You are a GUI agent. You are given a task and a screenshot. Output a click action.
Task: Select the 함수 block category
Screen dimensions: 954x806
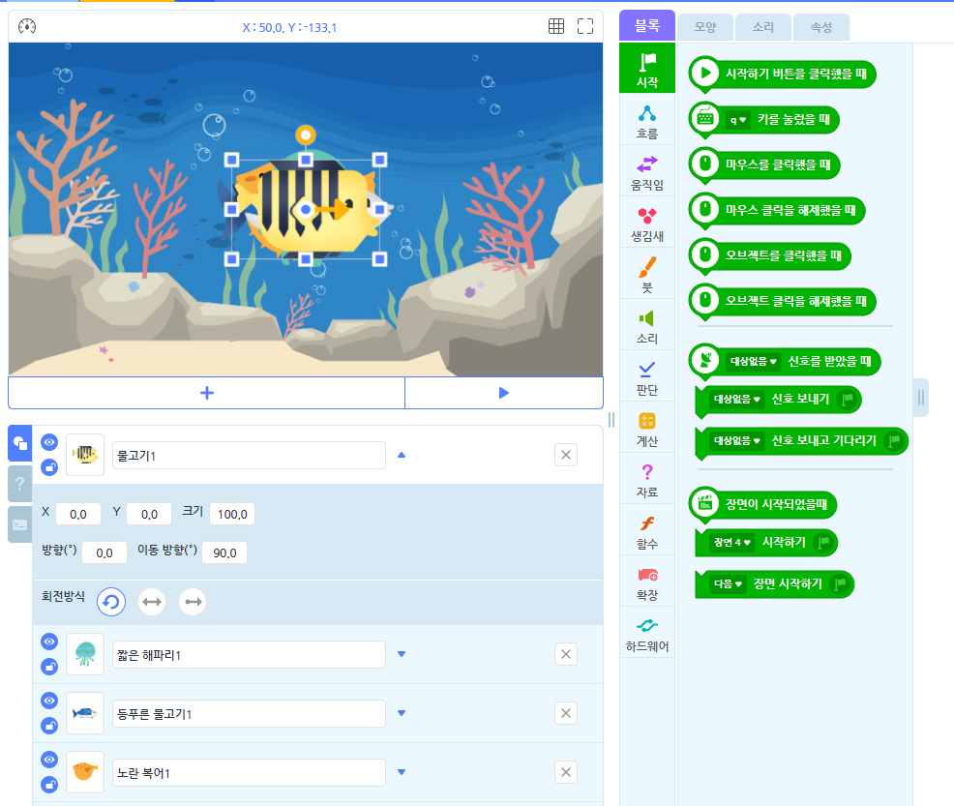[x=646, y=532]
